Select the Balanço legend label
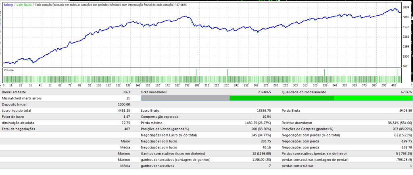413x175 pixels. click(x=9, y=5)
